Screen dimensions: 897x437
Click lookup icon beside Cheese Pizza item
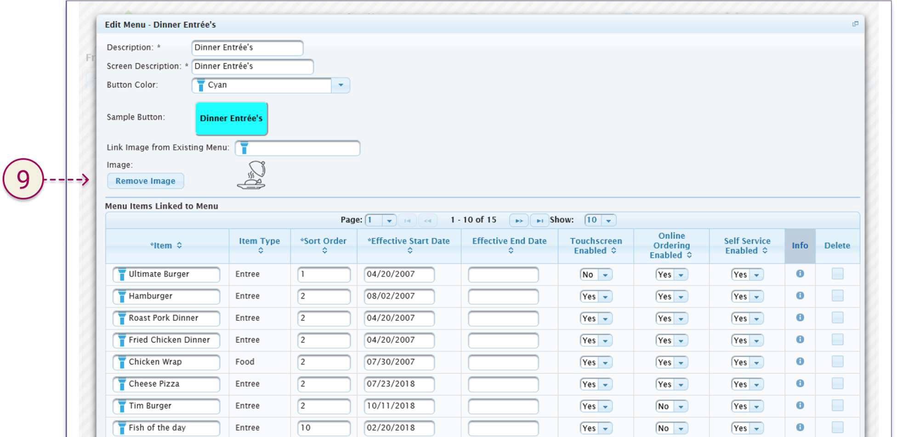pyautogui.click(x=122, y=384)
